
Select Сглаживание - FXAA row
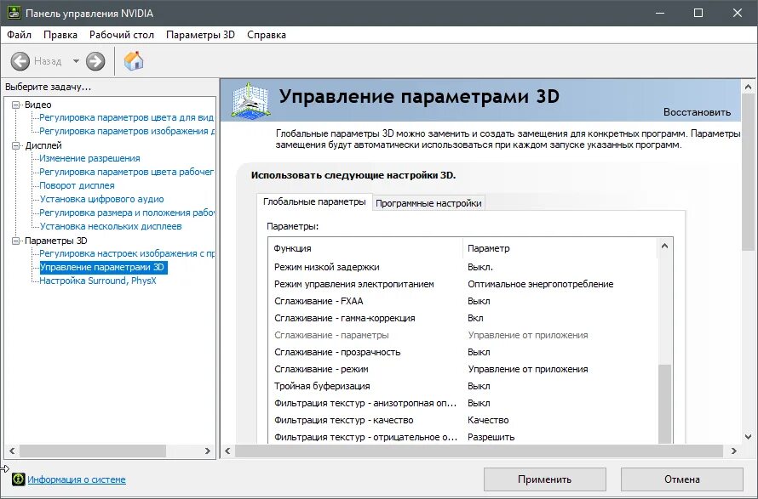pyautogui.click(x=462, y=301)
